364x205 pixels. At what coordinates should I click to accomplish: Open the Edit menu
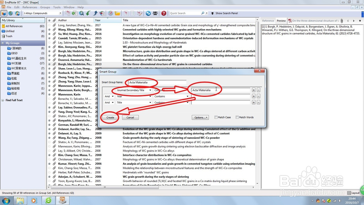coord(17,7)
